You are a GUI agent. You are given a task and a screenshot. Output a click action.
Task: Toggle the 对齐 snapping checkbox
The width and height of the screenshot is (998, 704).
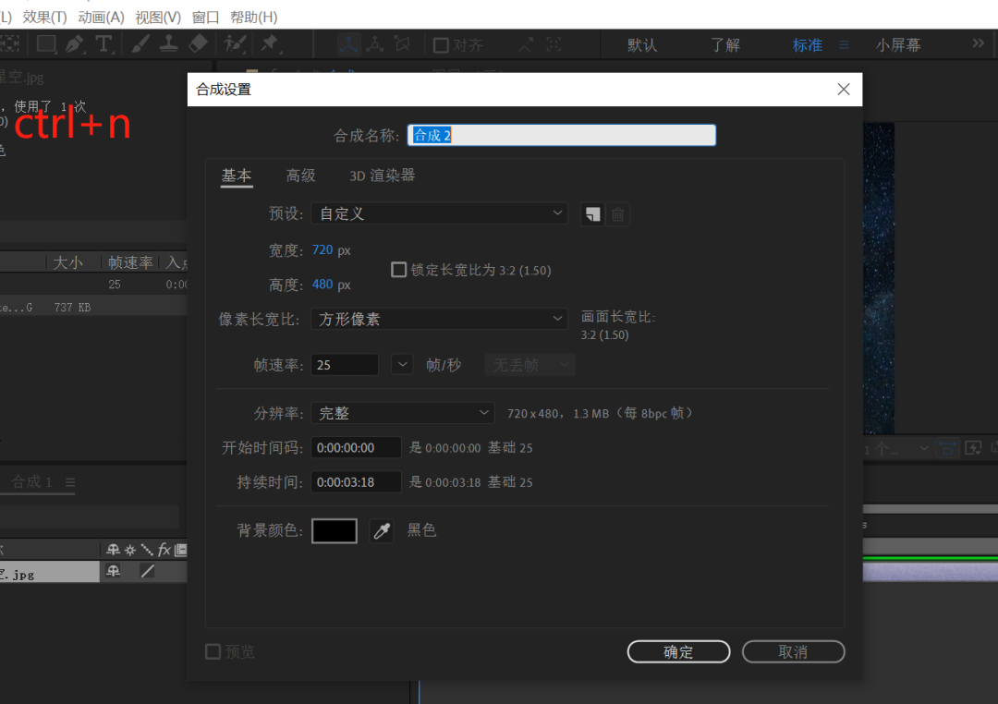(x=442, y=45)
